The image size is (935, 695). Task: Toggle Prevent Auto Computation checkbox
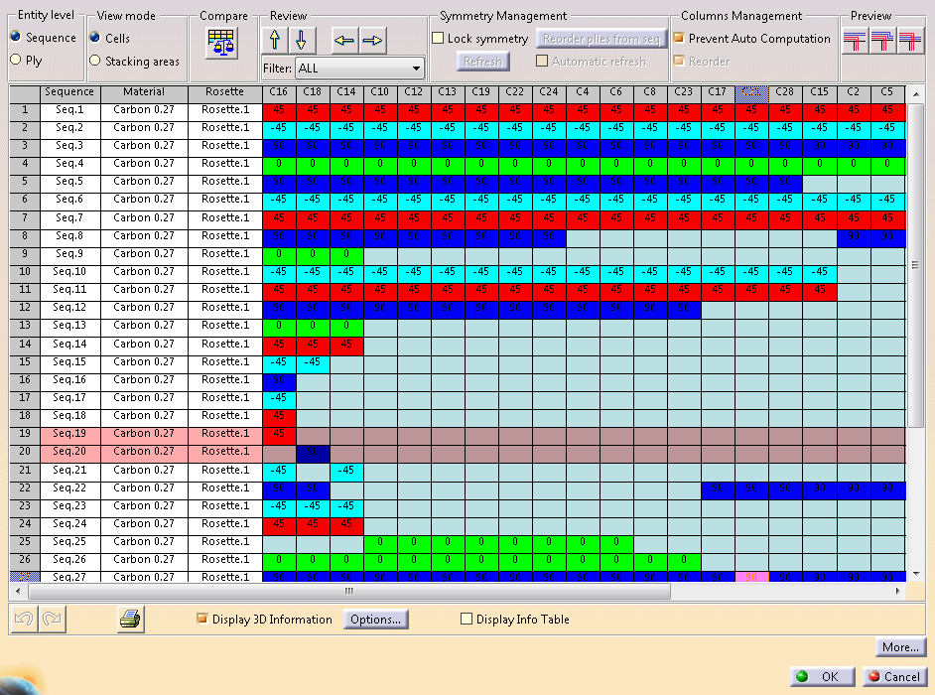[679, 39]
